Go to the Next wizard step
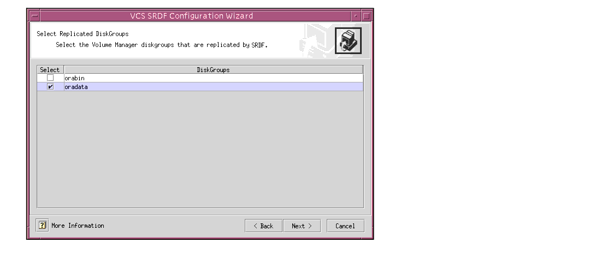 point(302,226)
